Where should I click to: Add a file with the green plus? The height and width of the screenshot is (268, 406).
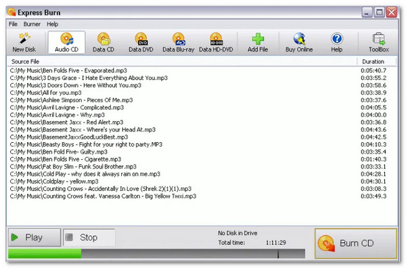click(258, 43)
